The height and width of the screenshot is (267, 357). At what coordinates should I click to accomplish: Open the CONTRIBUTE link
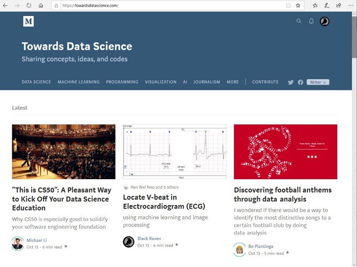tap(265, 82)
